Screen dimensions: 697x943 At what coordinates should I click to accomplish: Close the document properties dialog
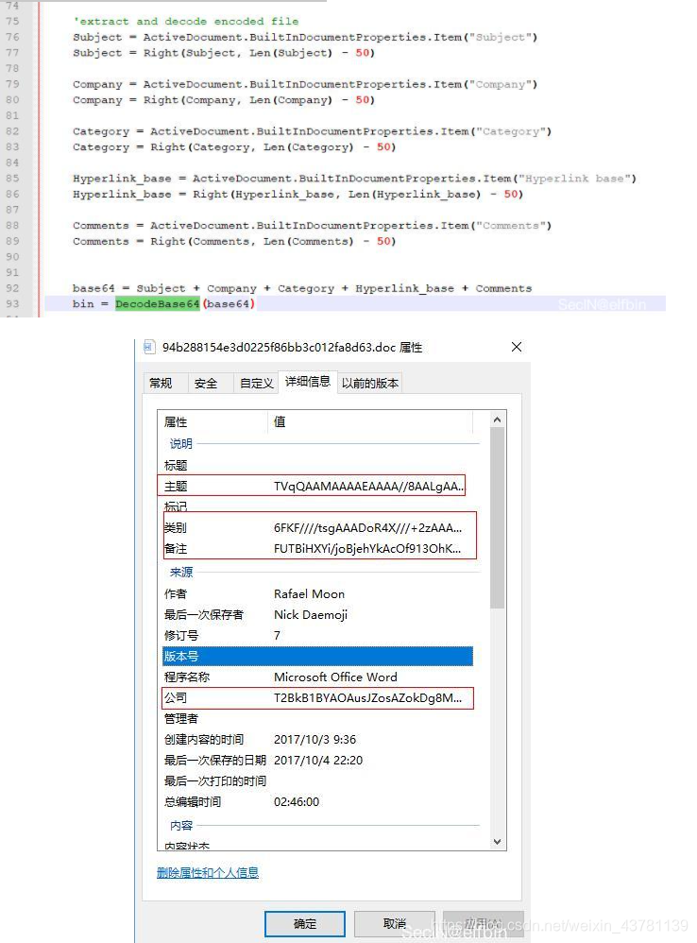pos(517,347)
